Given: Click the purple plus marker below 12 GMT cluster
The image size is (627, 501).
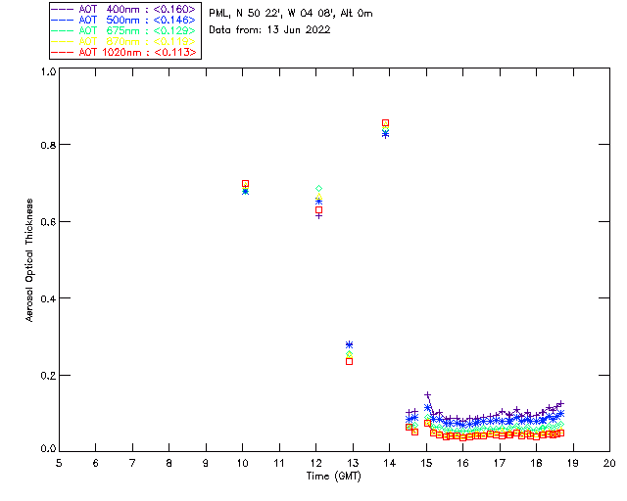Looking at the screenshot, I should pos(318,216).
